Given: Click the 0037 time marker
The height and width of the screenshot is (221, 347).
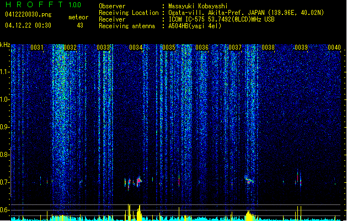Looking at the screenshot, I should (235, 48).
